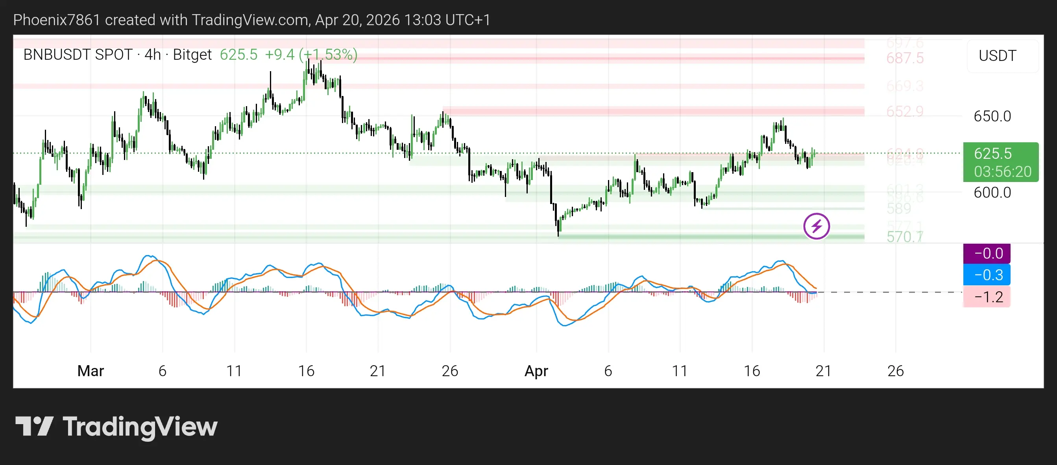Click the 589 support level label
1057x465 pixels.
coord(899,209)
